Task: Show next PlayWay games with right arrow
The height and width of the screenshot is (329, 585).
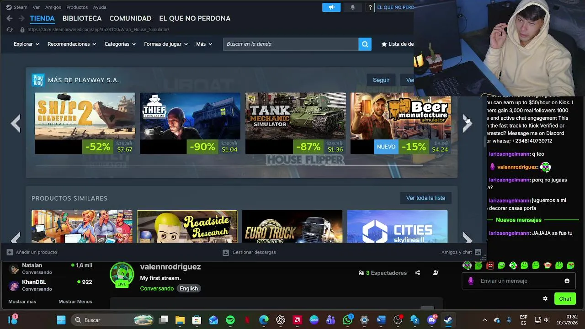Action: tap(467, 123)
